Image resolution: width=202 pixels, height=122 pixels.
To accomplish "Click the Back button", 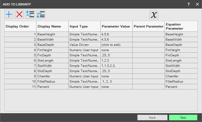I will coord(152,117).
